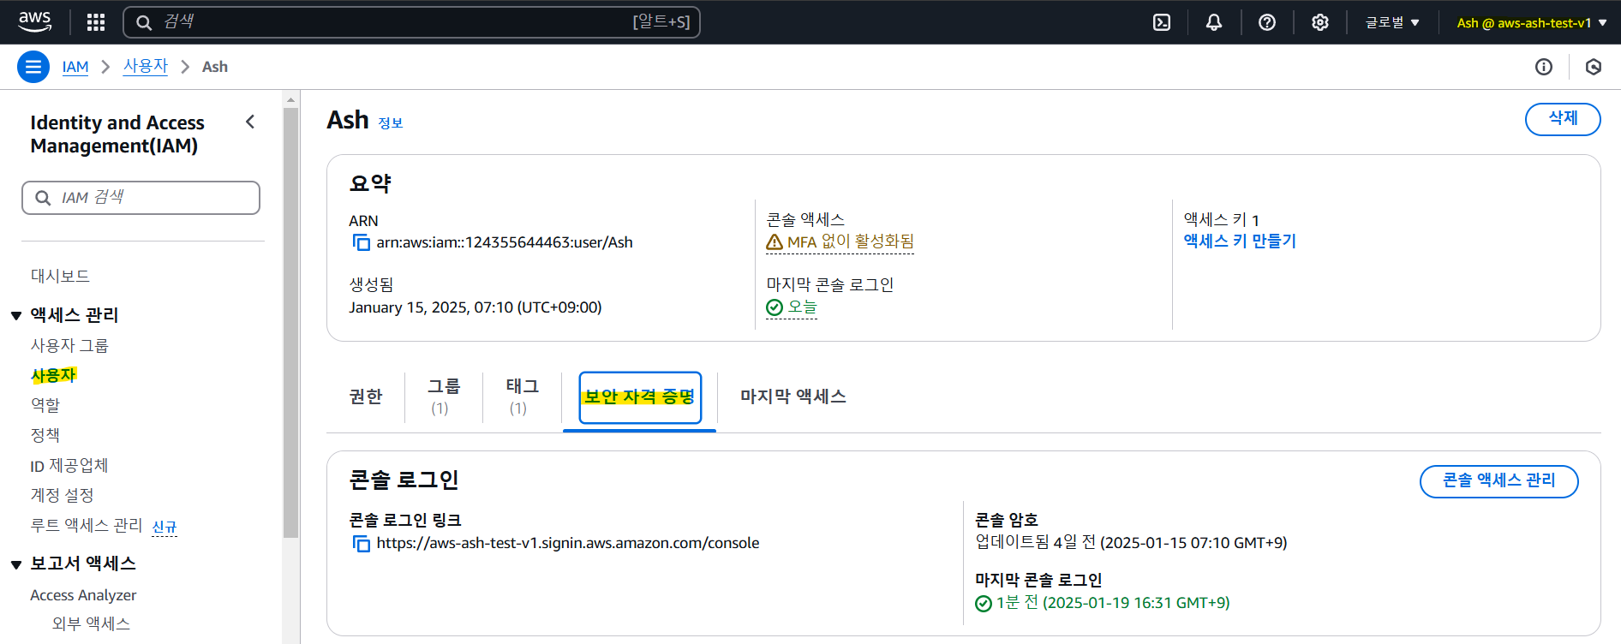Open the 정보 link beside Ash
The width and height of the screenshot is (1621, 644).
coord(391,123)
